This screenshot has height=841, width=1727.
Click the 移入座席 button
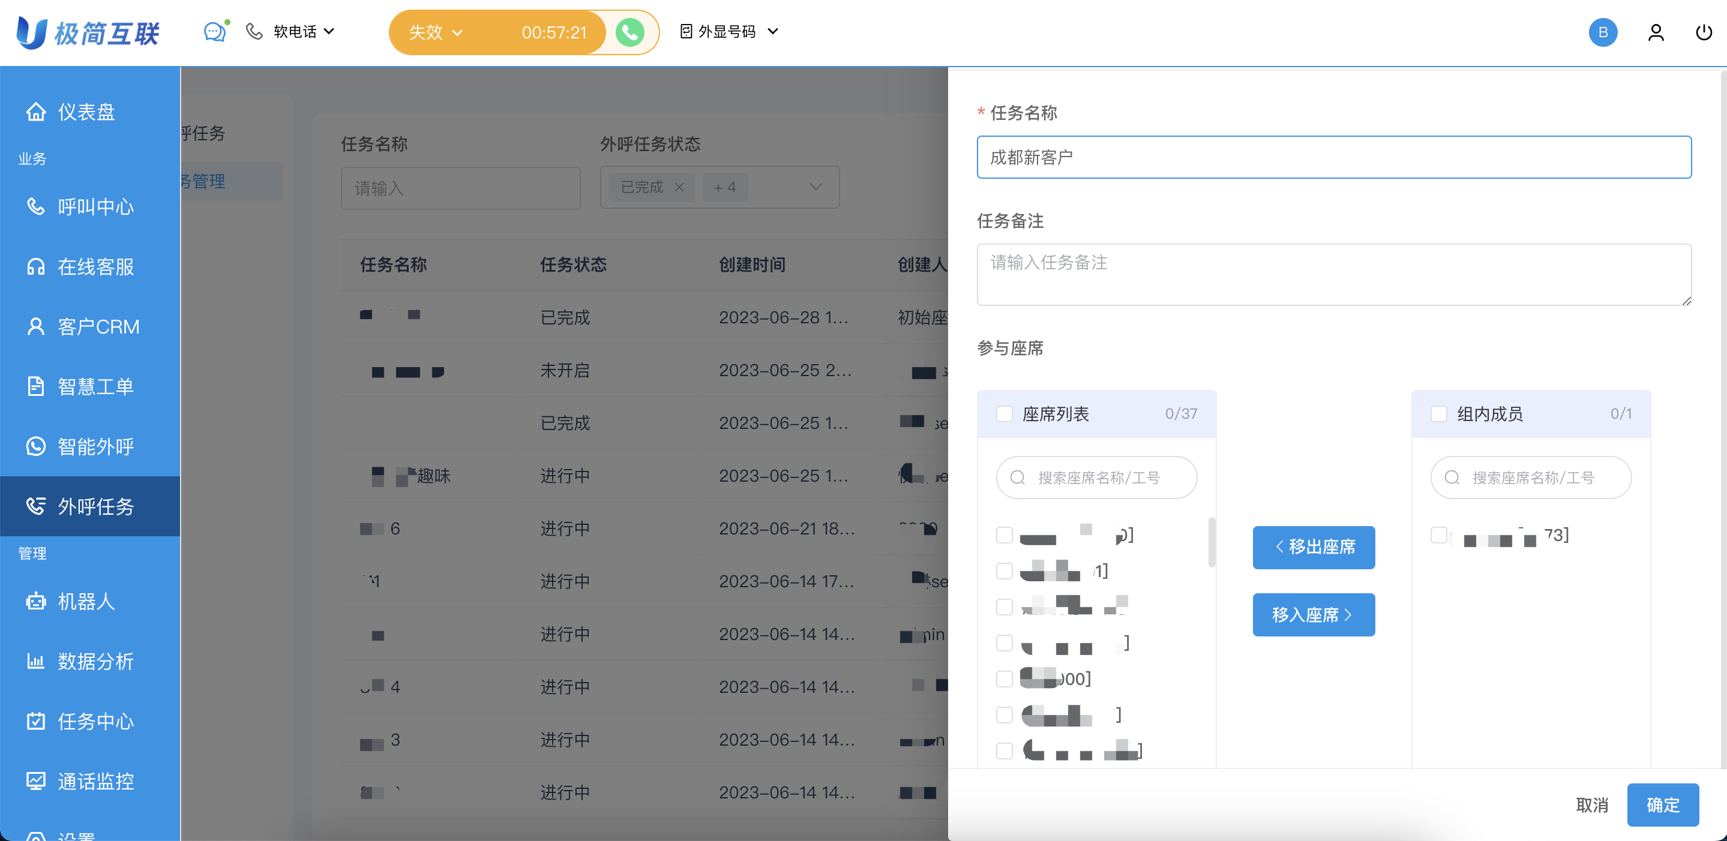(1314, 614)
